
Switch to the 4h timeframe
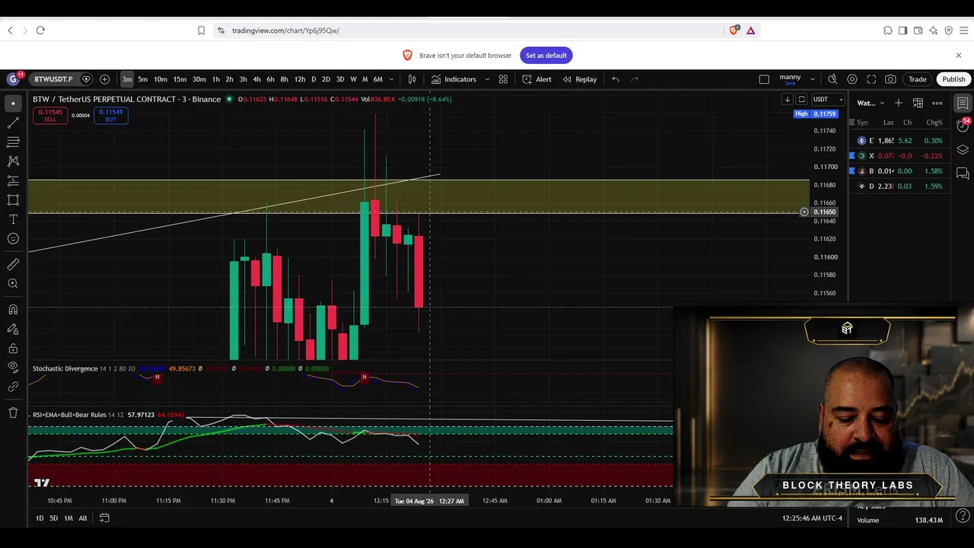coord(257,79)
